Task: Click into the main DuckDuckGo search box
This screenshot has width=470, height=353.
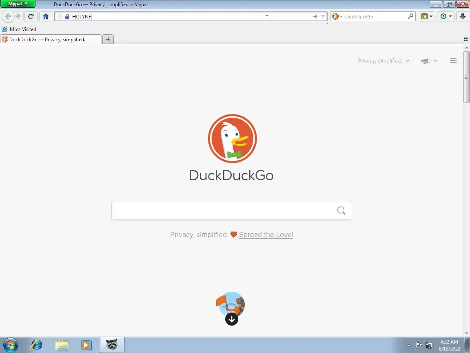Action: tap(231, 210)
